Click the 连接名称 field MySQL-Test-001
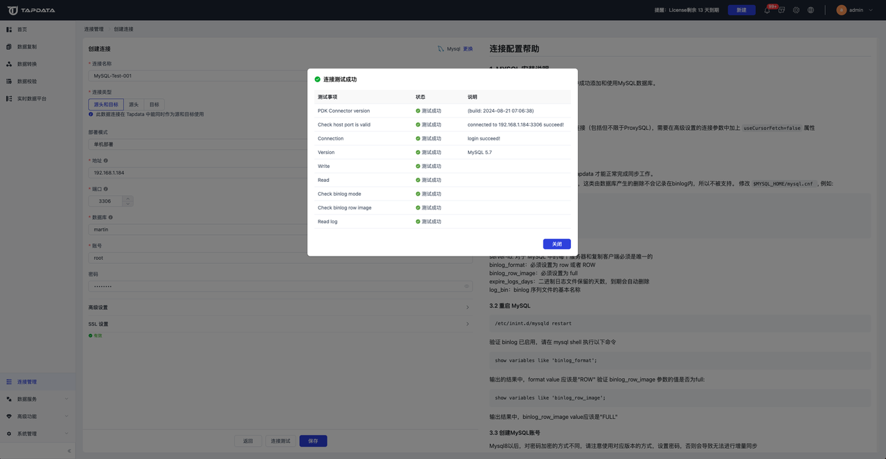The height and width of the screenshot is (459, 886). [x=280, y=76]
